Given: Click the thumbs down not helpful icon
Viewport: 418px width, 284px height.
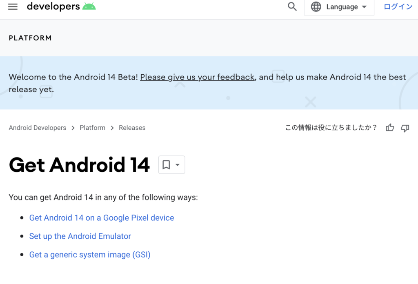Looking at the screenshot, I should (x=405, y=128).
